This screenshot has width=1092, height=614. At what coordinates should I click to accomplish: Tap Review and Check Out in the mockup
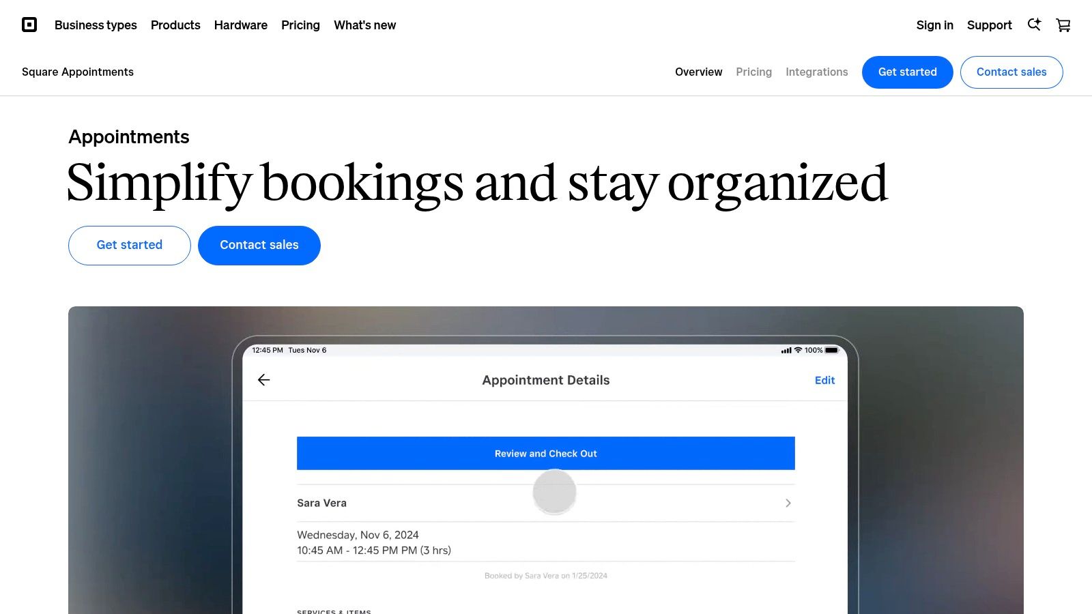click(x=545, y=453)
